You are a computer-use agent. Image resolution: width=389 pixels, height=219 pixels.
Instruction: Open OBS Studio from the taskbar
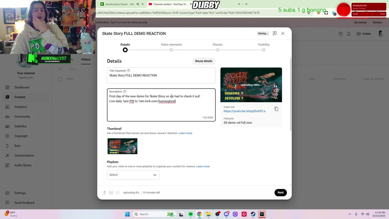[217, 214]
